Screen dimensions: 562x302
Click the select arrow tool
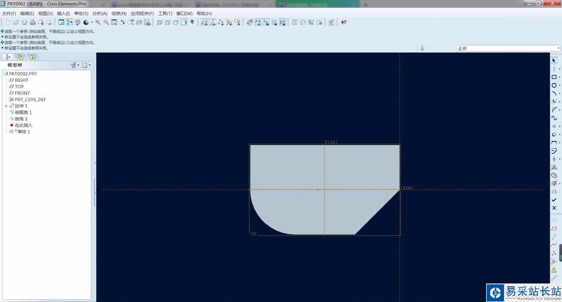pyautogui.click(x=554, y=61)
